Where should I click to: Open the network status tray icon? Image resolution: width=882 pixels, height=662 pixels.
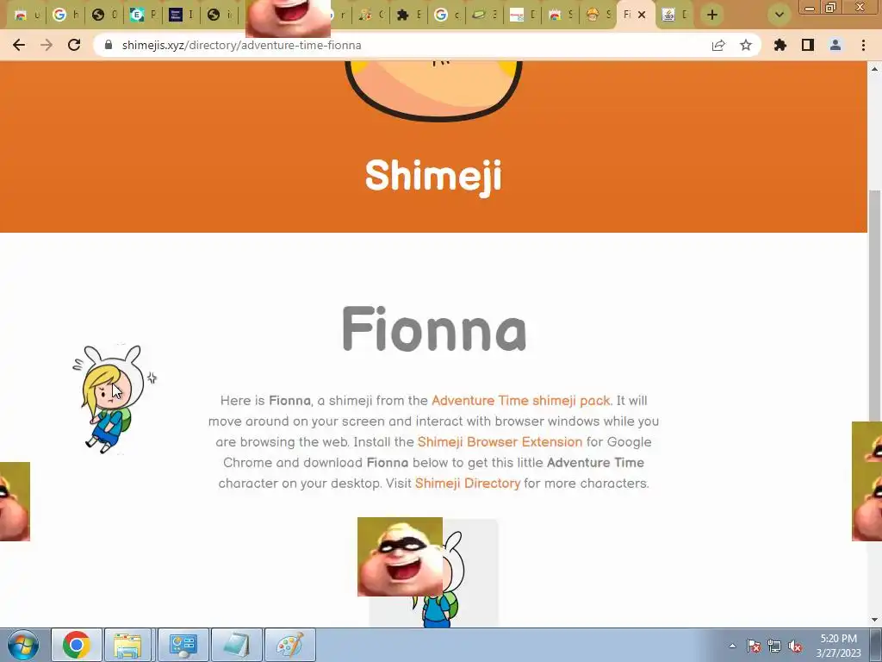coord(774,646)
